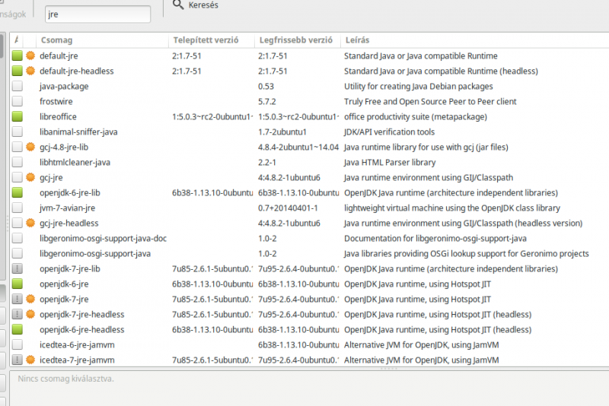Mark the libgeronimo-osgi-support-java checkbox
The image size is (609, 406).
[x=17, y=254]
